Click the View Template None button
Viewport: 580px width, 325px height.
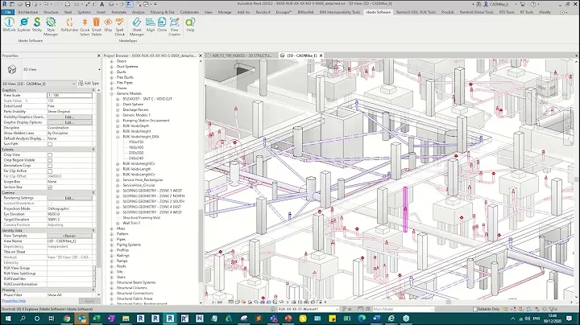click(x=69, y=236)
